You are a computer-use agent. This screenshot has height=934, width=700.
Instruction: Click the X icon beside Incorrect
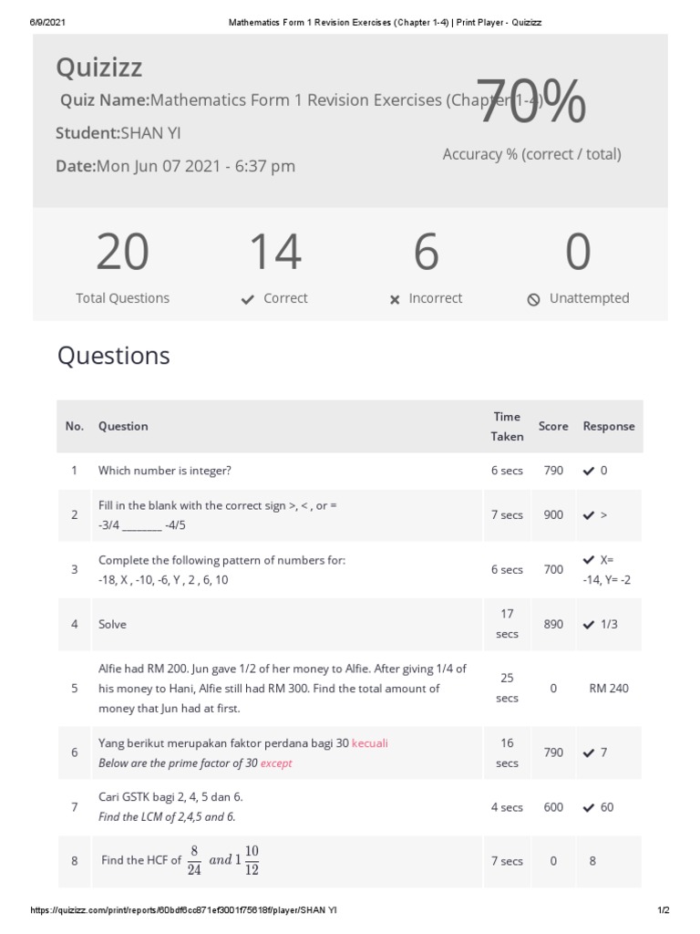[395, 299]
